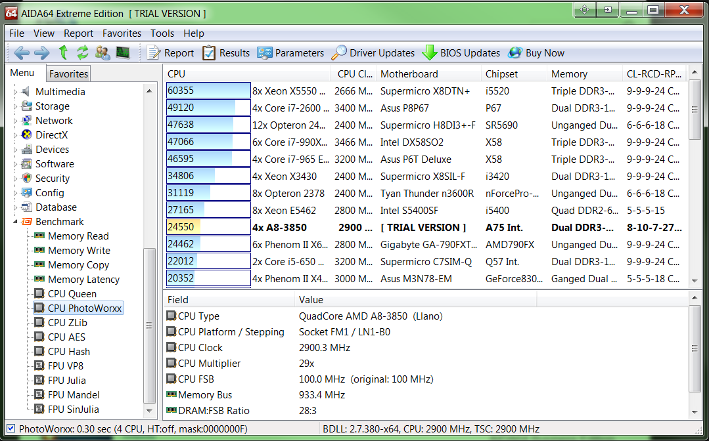Open the View menu
Image resolution: width=709 pixels, height=441 pixels.
coord(44,33)
